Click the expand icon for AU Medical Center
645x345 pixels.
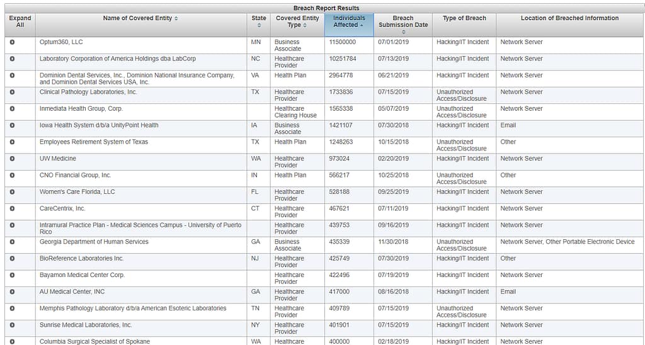(x=12, y=292)
